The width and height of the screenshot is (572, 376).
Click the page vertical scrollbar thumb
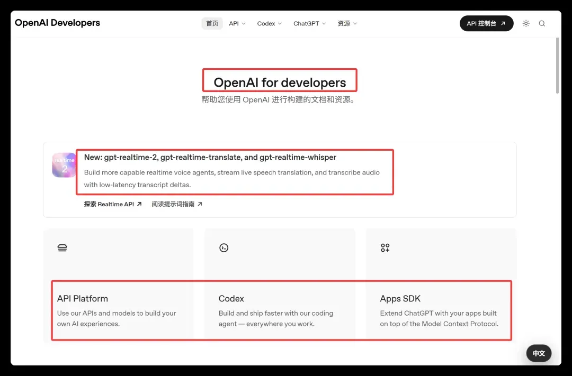click(557, 66)
